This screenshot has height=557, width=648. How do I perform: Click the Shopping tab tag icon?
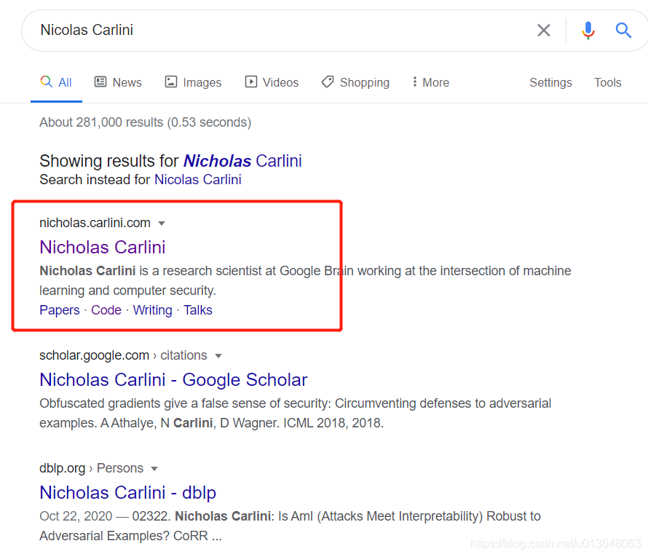328,82
